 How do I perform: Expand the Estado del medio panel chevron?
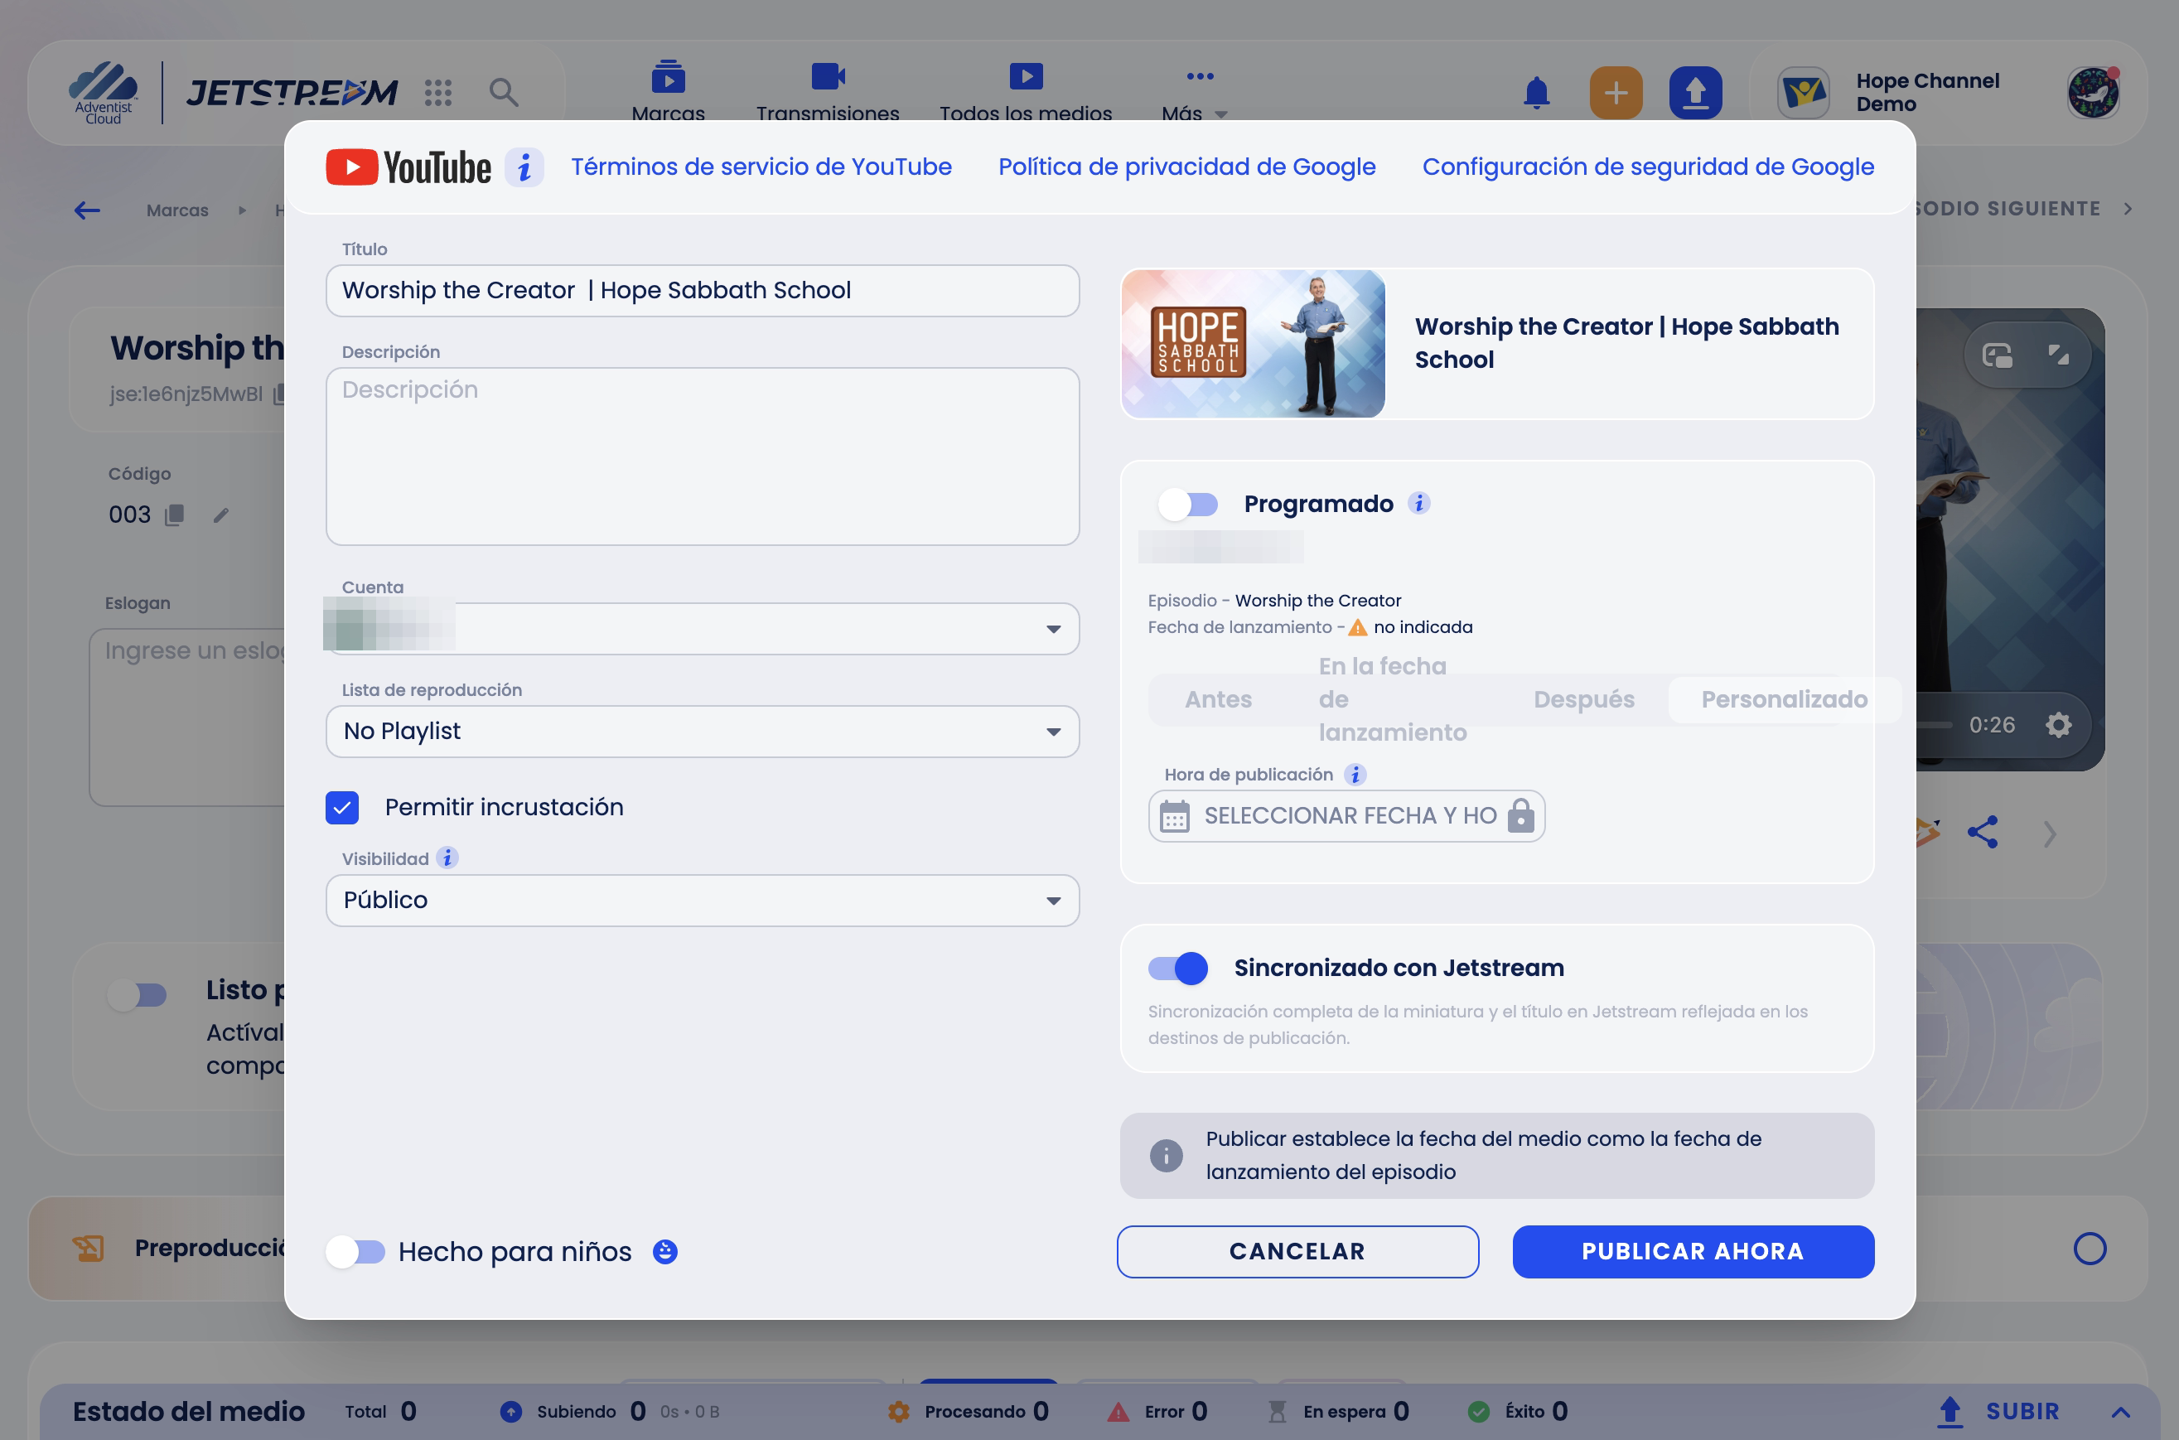coord(2120,1412)
